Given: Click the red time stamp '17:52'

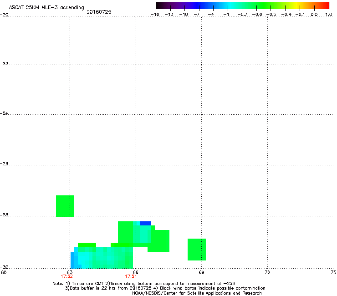Looking at the screenshot, I should coord(66,276).
